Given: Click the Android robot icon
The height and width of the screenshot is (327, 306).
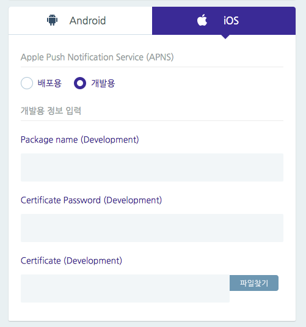Looking at the screenshot, I should coord(52,20).
